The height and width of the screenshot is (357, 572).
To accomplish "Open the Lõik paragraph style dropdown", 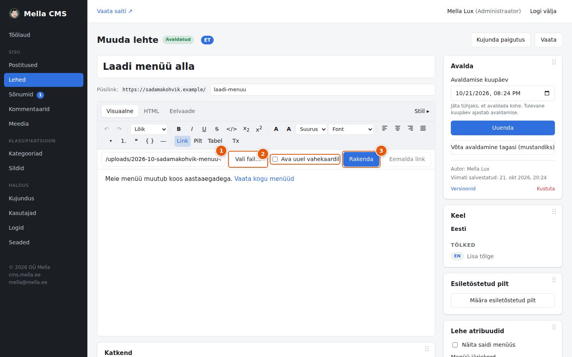I will [149, 129].
